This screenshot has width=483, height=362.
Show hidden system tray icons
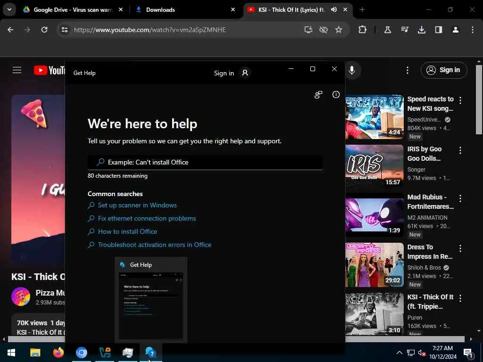click(399, 353)
